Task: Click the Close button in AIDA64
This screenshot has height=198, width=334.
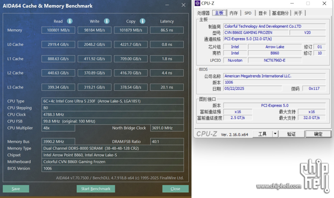Action: [175, 188]
